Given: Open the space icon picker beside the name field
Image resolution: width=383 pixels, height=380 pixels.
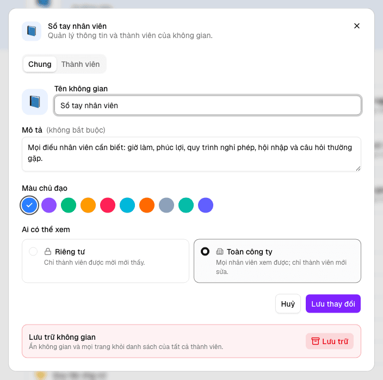Looking at the screenshot, I should (35, 102).
